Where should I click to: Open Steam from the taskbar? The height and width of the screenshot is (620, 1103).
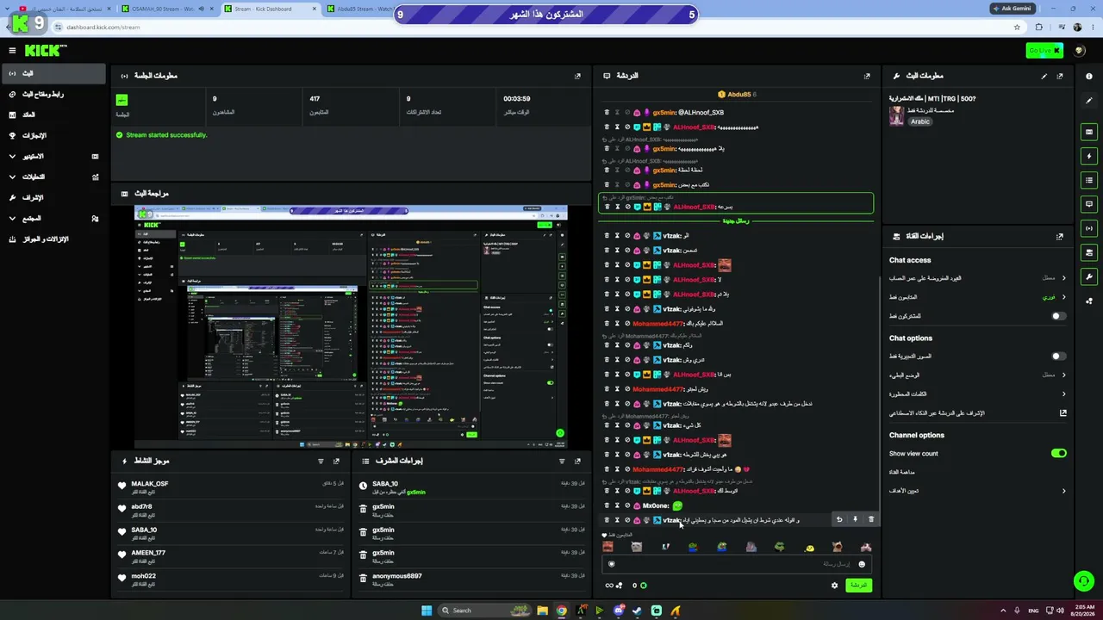click(x=638, y=611)
